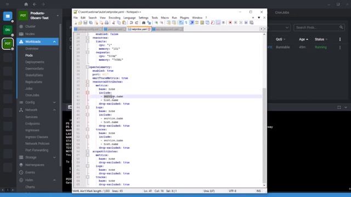Click the Save Recorded Macro icon
Image resolution: width=351 pixels, height=197 pixels.
[x=251, y=22]
